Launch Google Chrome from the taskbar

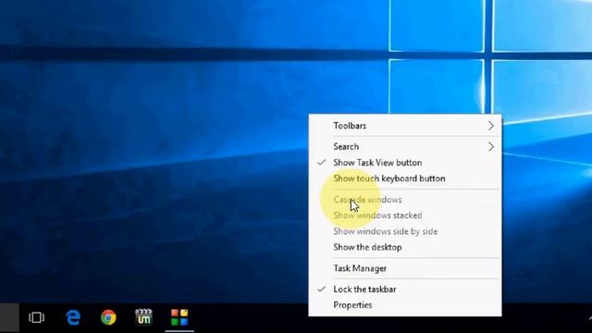tap(108, 317)
